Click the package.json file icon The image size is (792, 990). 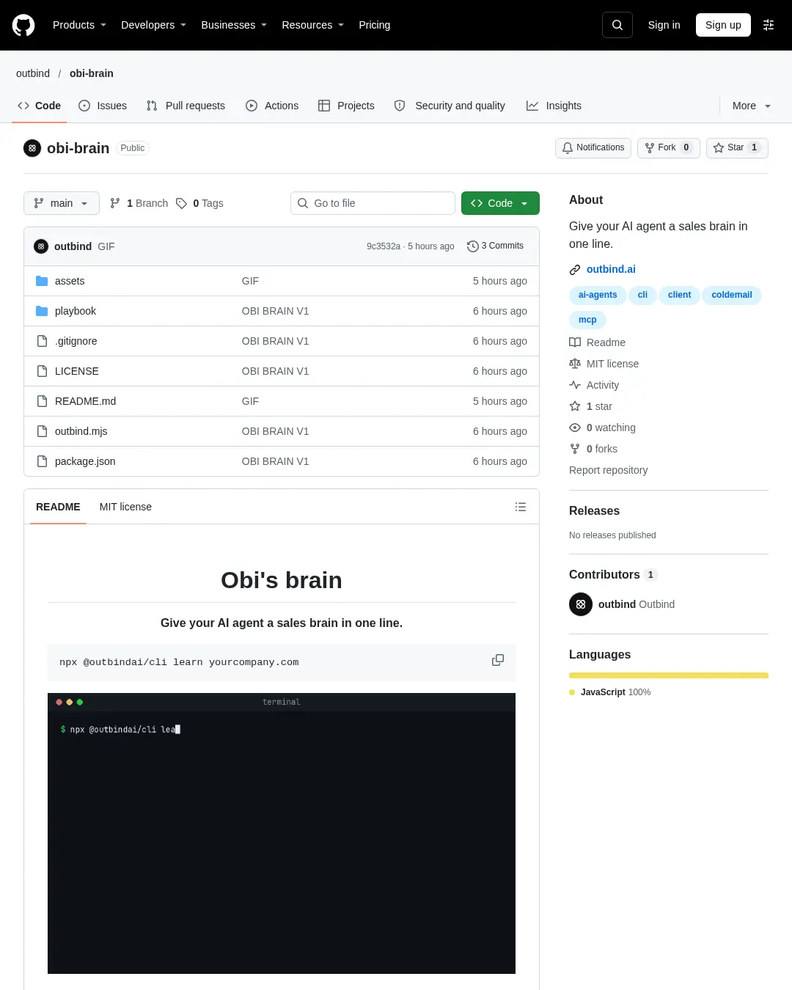(42, 461)
